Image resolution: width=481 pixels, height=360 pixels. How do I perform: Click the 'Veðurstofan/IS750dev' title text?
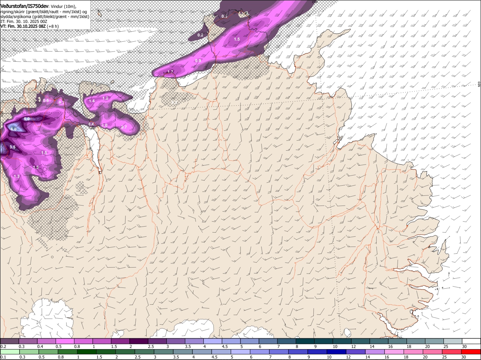[24, 6]
